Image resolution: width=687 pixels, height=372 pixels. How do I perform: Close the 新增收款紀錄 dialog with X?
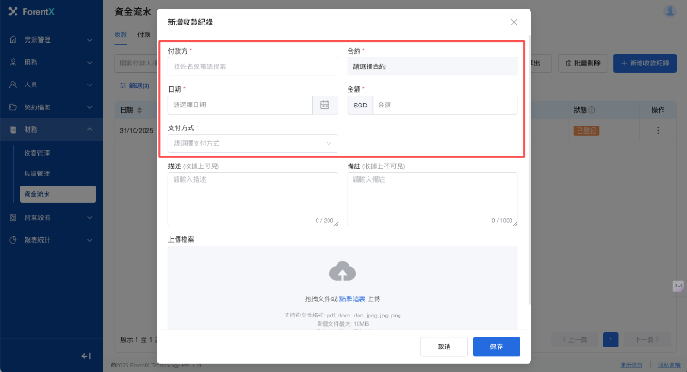513,21
